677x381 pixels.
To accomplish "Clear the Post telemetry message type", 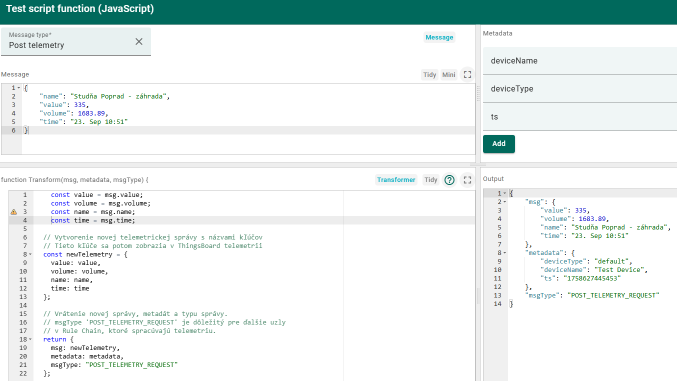I will click(139, 41).
